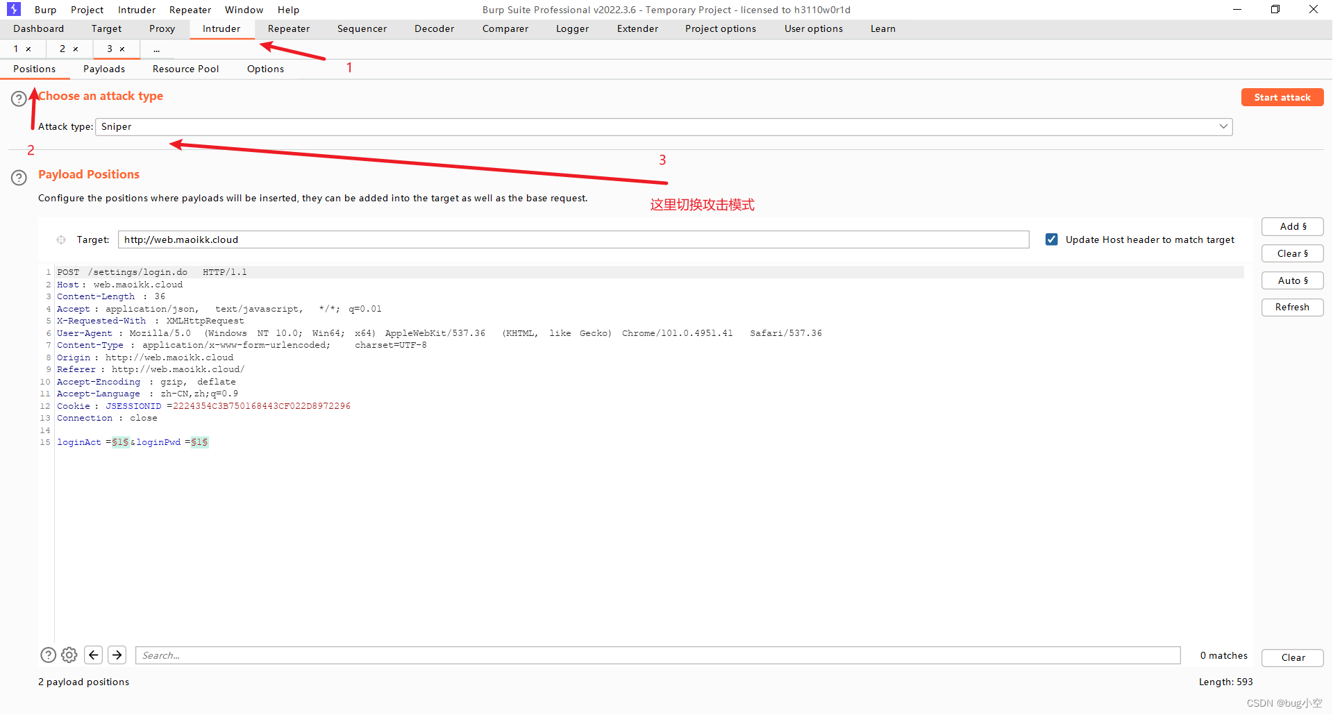Image resolution: width=1333 pixels, height=715 pixels.
Task: Click the Connection: close header line
Action: [x=107, y=419]
